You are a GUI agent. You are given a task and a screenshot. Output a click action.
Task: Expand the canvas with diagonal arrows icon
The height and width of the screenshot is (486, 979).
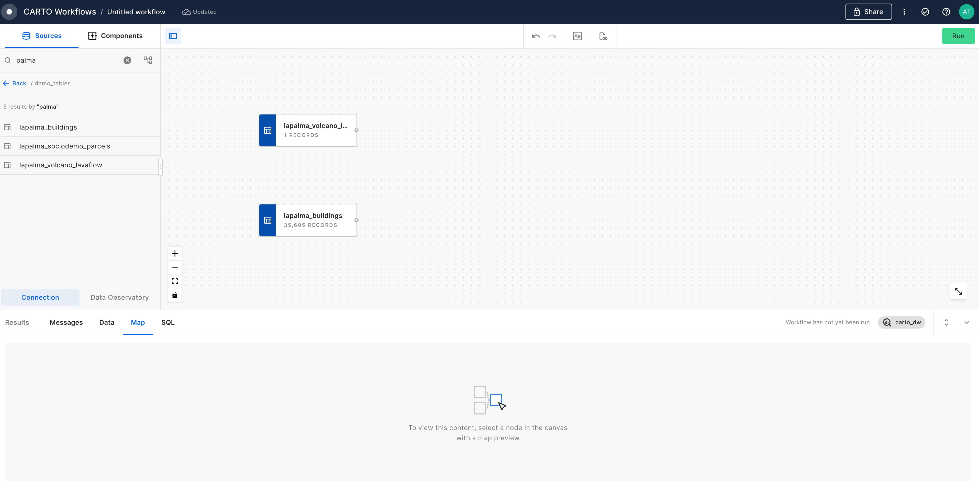point(958,292)
